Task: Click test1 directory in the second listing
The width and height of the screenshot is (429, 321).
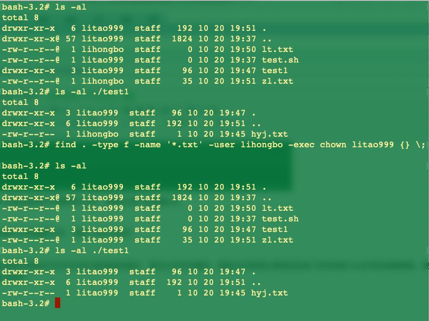Action: [274, 229]
